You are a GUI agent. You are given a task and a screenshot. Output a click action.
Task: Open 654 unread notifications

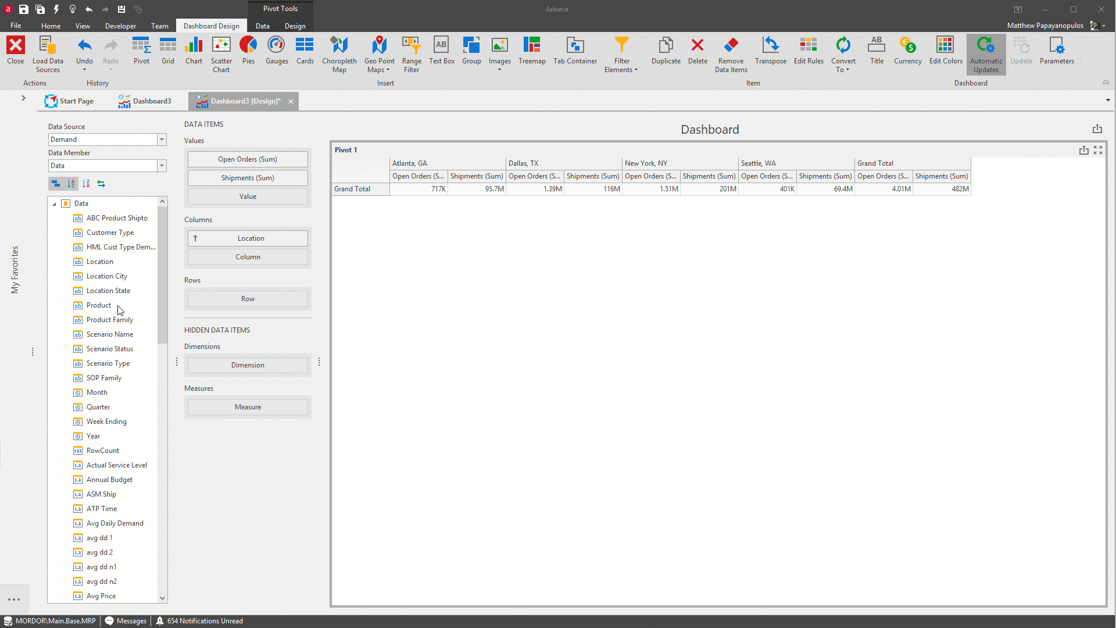tap(199, 621)
